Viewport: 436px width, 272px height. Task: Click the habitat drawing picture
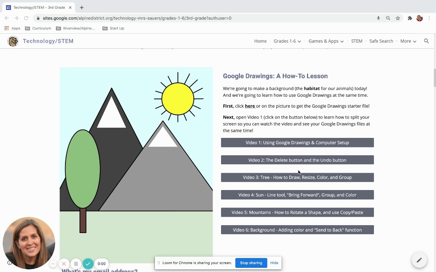pos(136,165)
